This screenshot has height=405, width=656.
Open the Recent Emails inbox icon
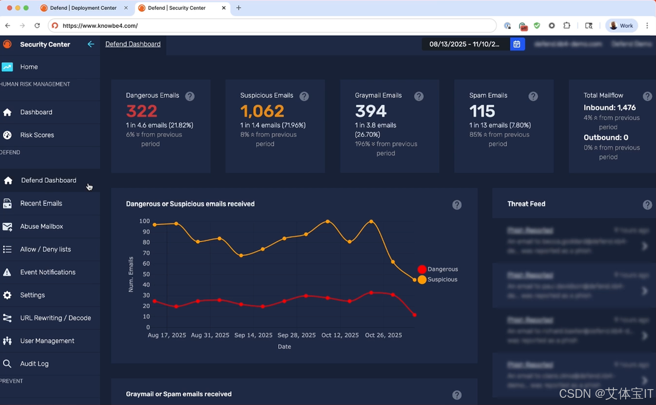click(7, 203)
